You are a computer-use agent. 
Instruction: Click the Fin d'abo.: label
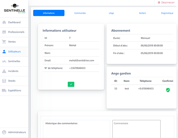click(119, 53)
